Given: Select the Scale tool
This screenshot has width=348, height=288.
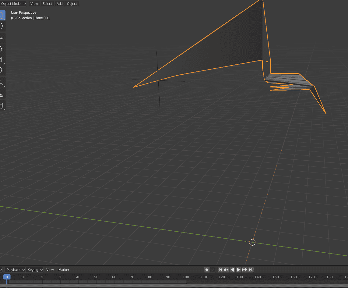Looking at the screenshot, I should (x=3, y=59).
